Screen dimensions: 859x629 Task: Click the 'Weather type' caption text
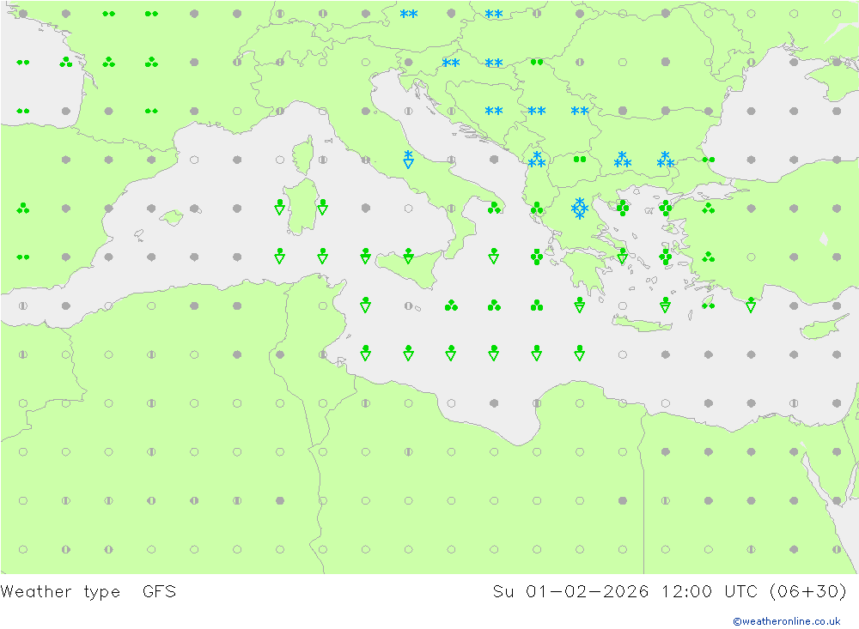pyautogui.click(x=60, y=592)
